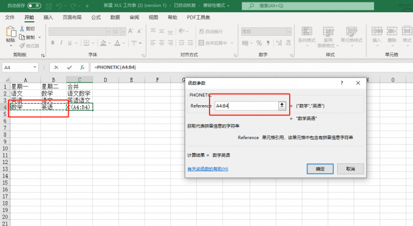
Task: Switch to the 公式 ribbon tab
Action: tap(96, 18)
